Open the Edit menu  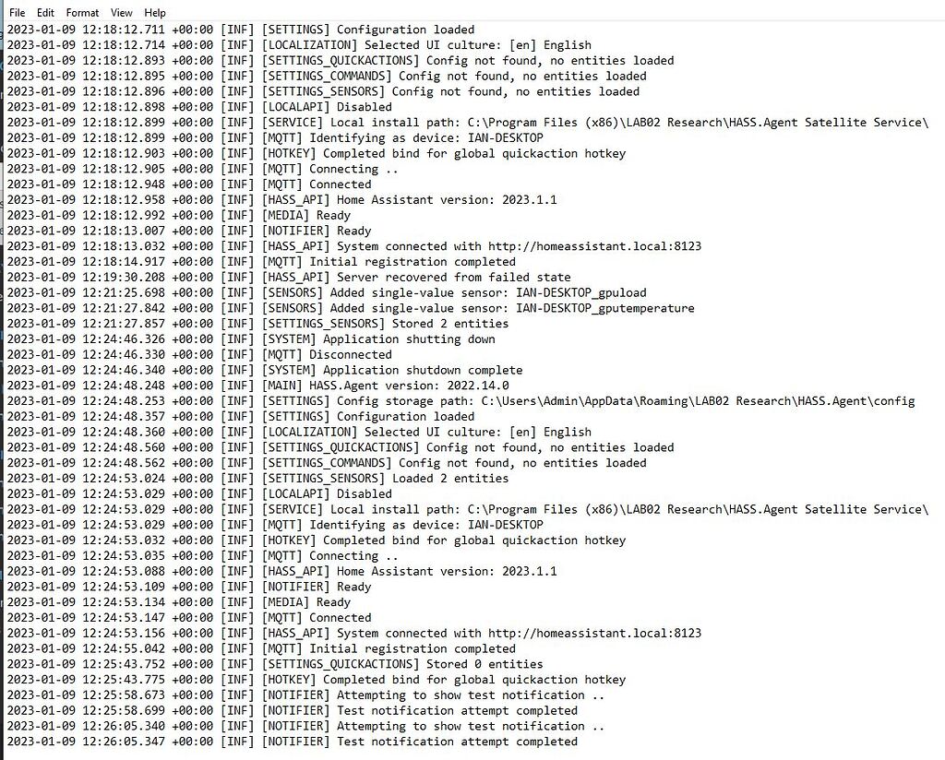point(44,12)
